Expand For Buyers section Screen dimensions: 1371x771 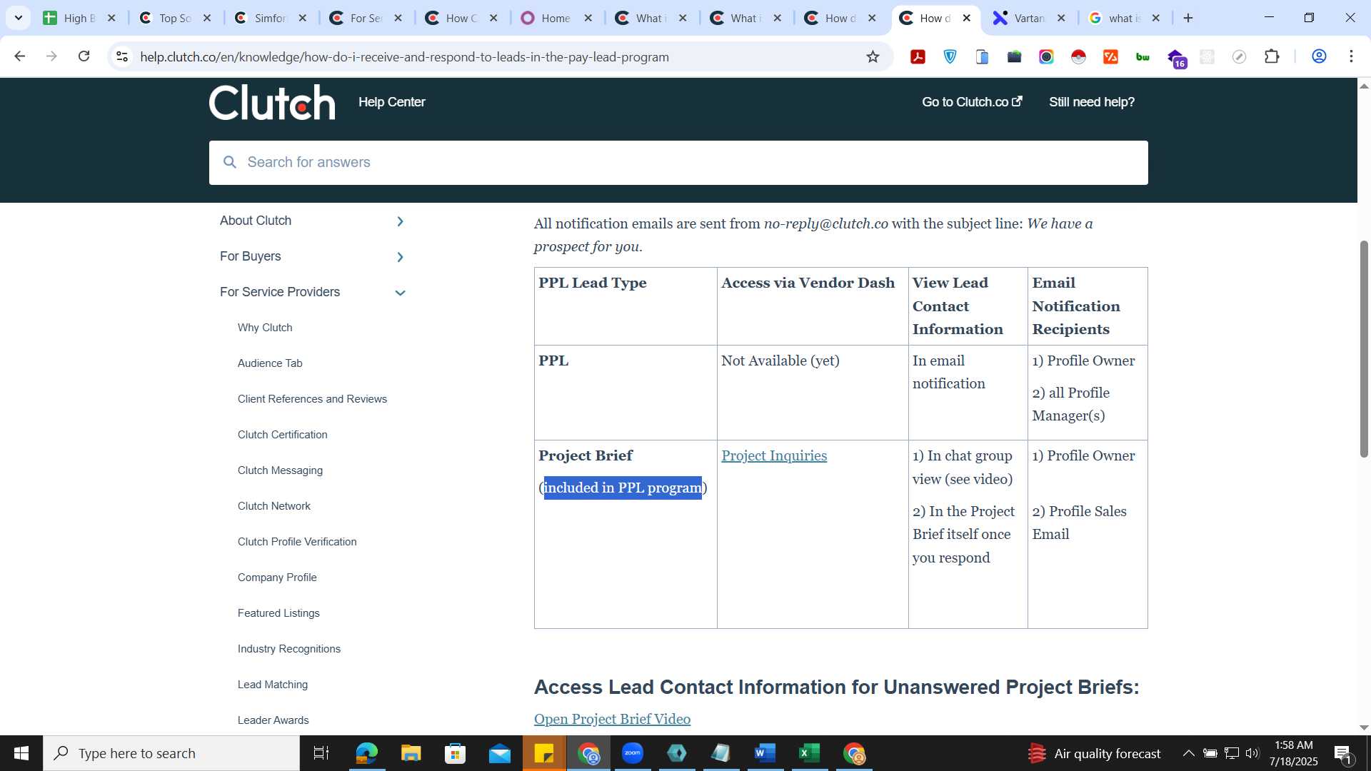pos(400,257)
